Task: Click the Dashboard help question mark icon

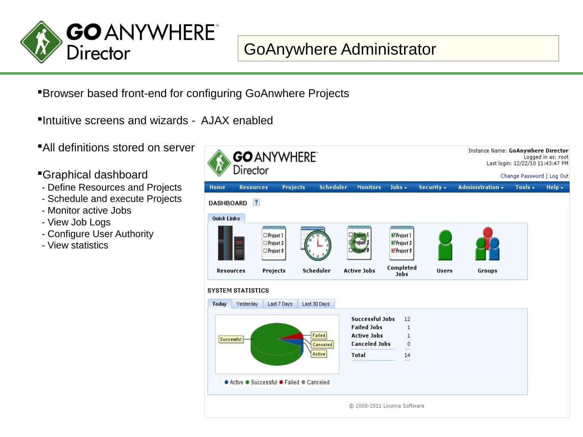Action: pyautogui.click(x=256, y=202)
